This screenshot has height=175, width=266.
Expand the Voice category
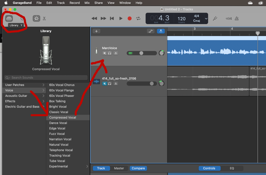(24, 90)
